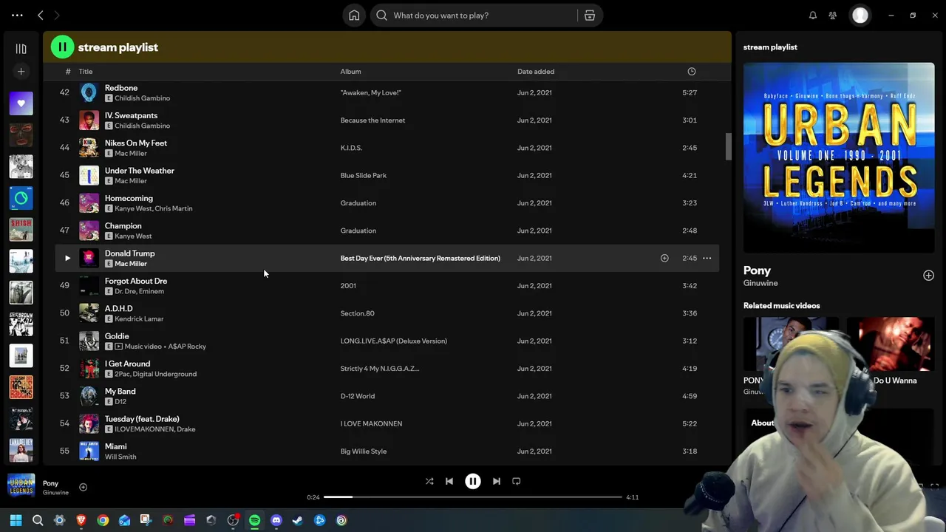
Task: Click Urban Legends album cover art
Action: pyautogui.click(x=839, y=157)
